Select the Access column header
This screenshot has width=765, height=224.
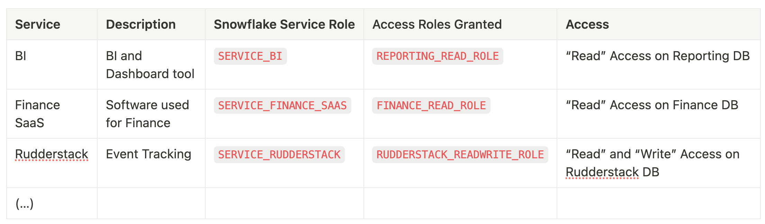[587, 25]
